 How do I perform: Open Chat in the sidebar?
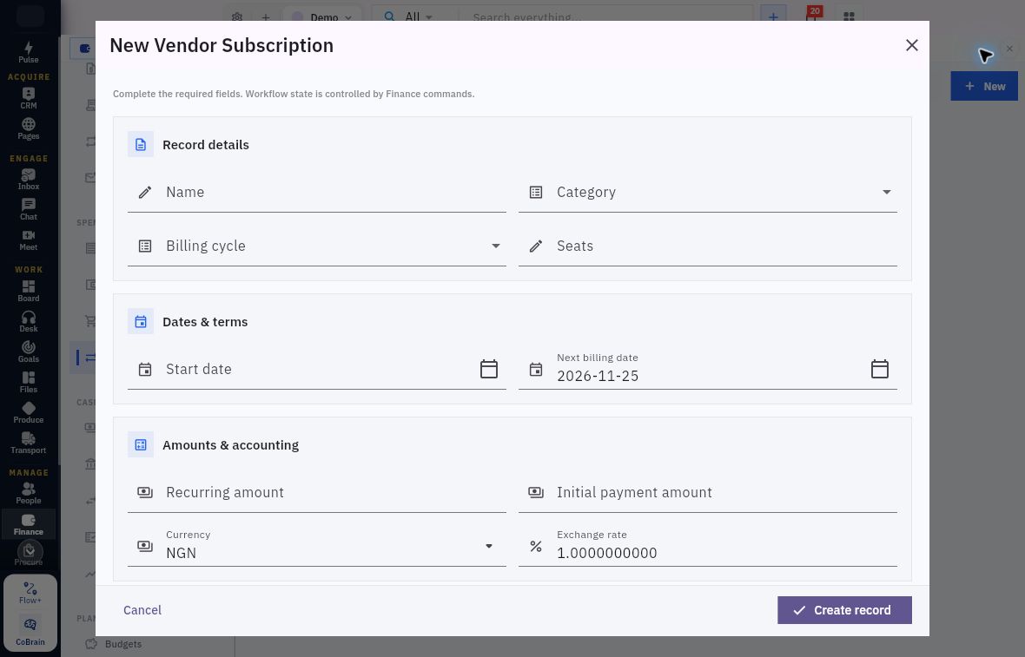28,210
